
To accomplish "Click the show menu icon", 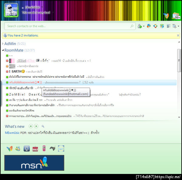I will pos(174,26).
